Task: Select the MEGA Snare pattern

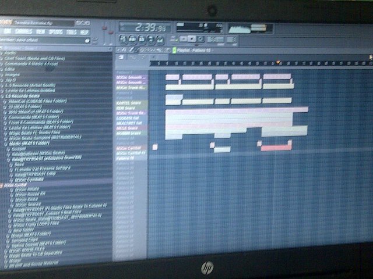Action: (x=131, y=128)
